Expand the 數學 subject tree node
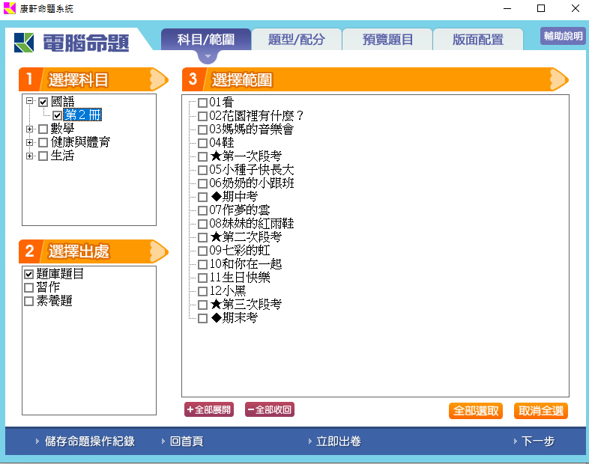 29,129
